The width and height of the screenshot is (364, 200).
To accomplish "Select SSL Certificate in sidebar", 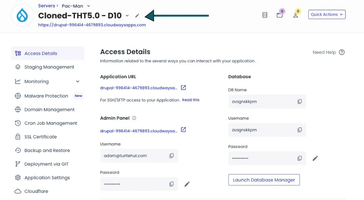I will point(40,137).
